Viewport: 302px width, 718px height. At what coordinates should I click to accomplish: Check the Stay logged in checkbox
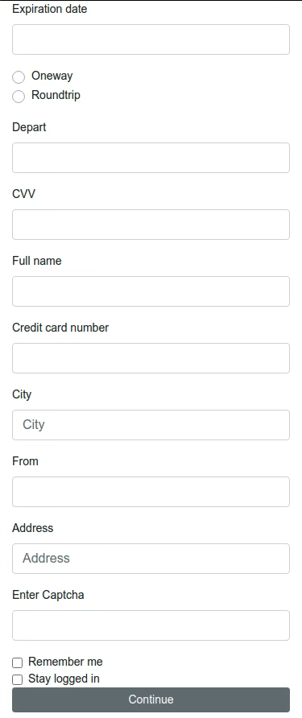18,679
